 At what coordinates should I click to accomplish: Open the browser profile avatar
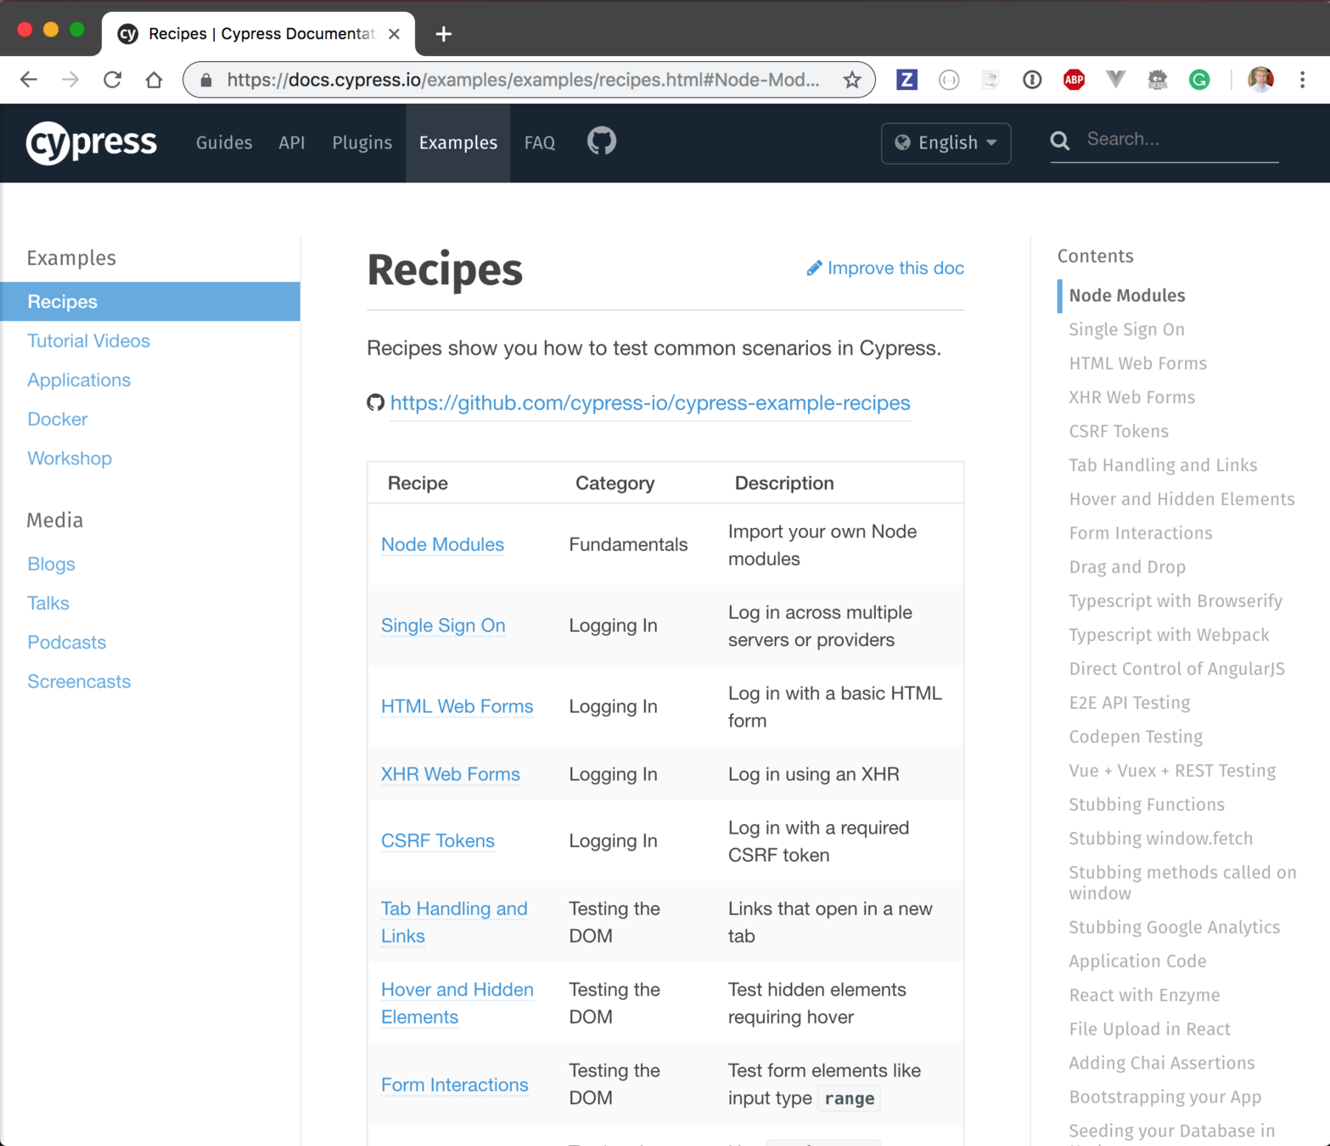pos(1260,80)
